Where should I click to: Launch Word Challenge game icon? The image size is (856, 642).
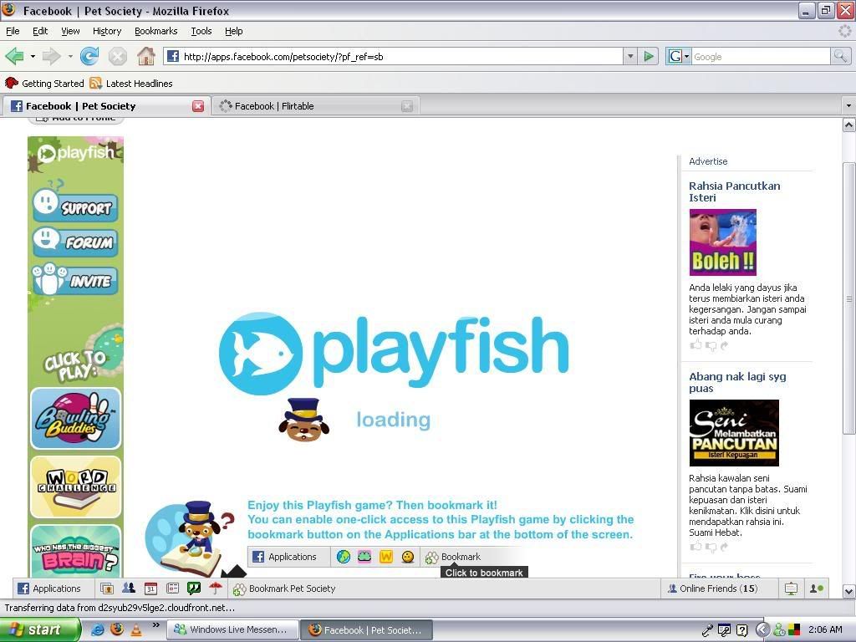coord(76,487)
